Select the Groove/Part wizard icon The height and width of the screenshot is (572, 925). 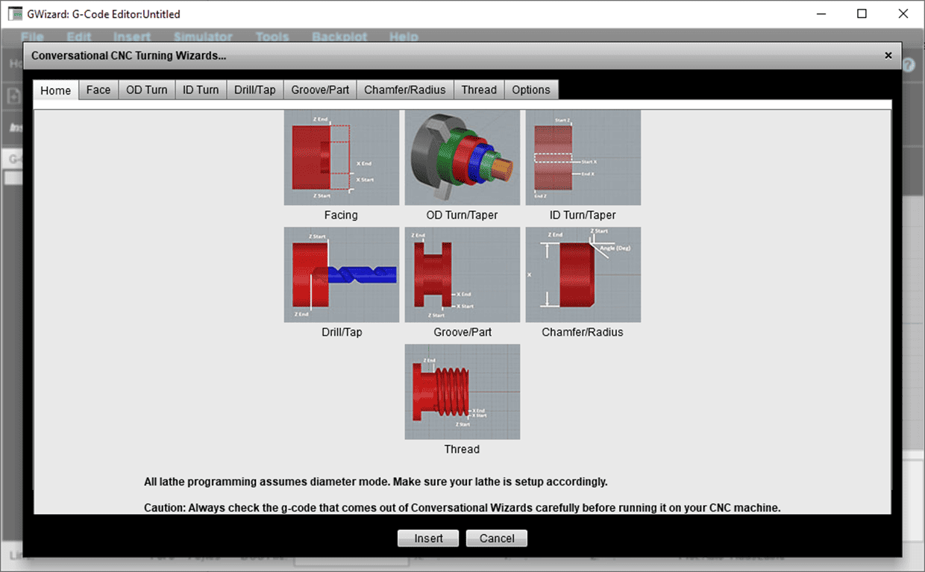tap(462, 274)
